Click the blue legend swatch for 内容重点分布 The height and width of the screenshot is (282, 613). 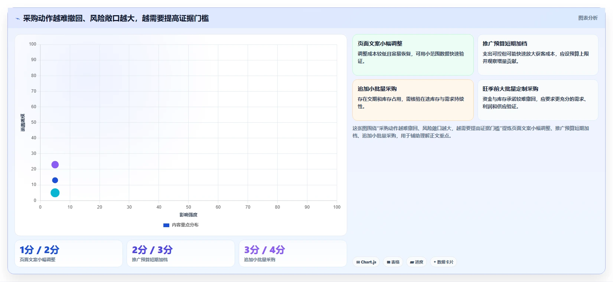(x=166, y=225)
